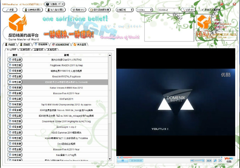Click the 操作 column header

[x=15, y=55]
